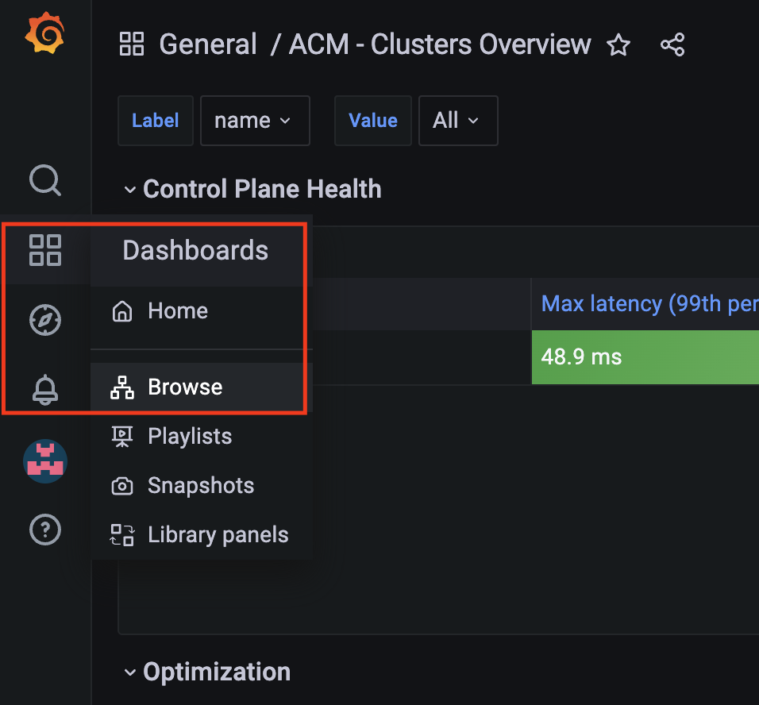The image size is (759, 705).
Task: Open the Explore compass icon
Action: click(45, 320)
